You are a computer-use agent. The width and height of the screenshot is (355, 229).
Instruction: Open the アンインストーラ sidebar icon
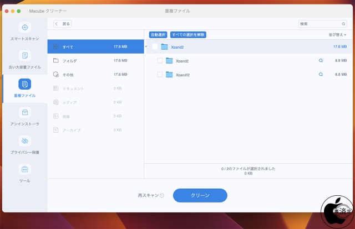(x=24, y=112)
